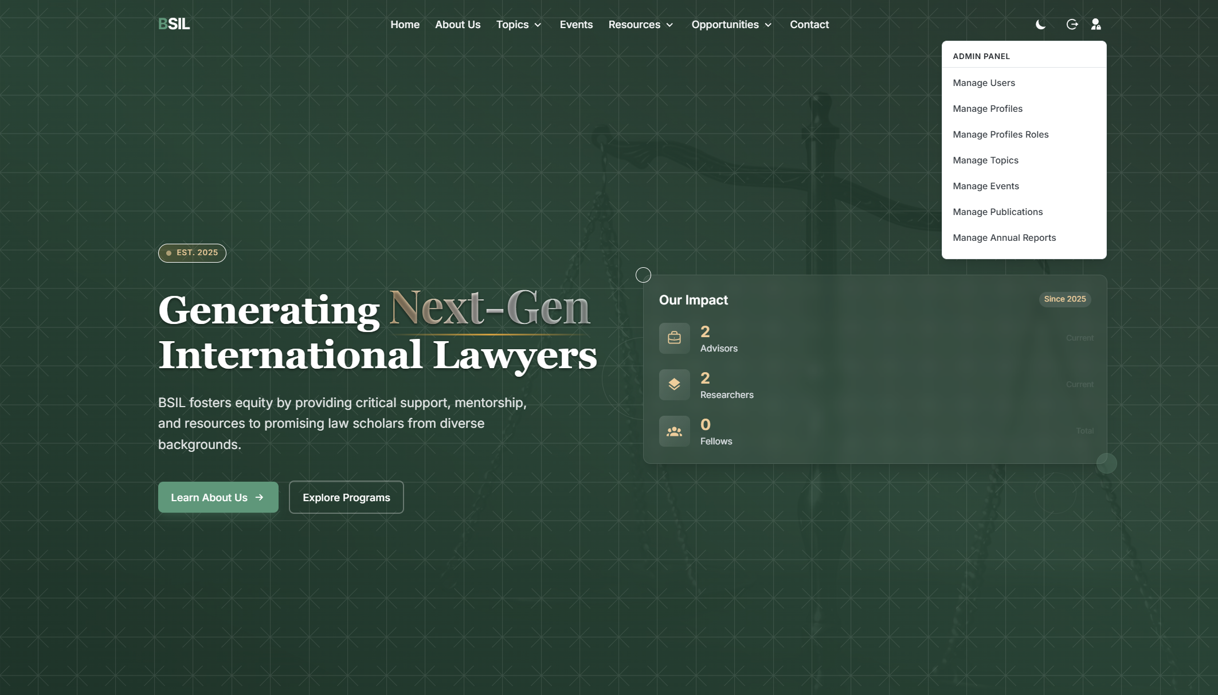
Task: Click the BSIL logo
Action: [174, 24]
